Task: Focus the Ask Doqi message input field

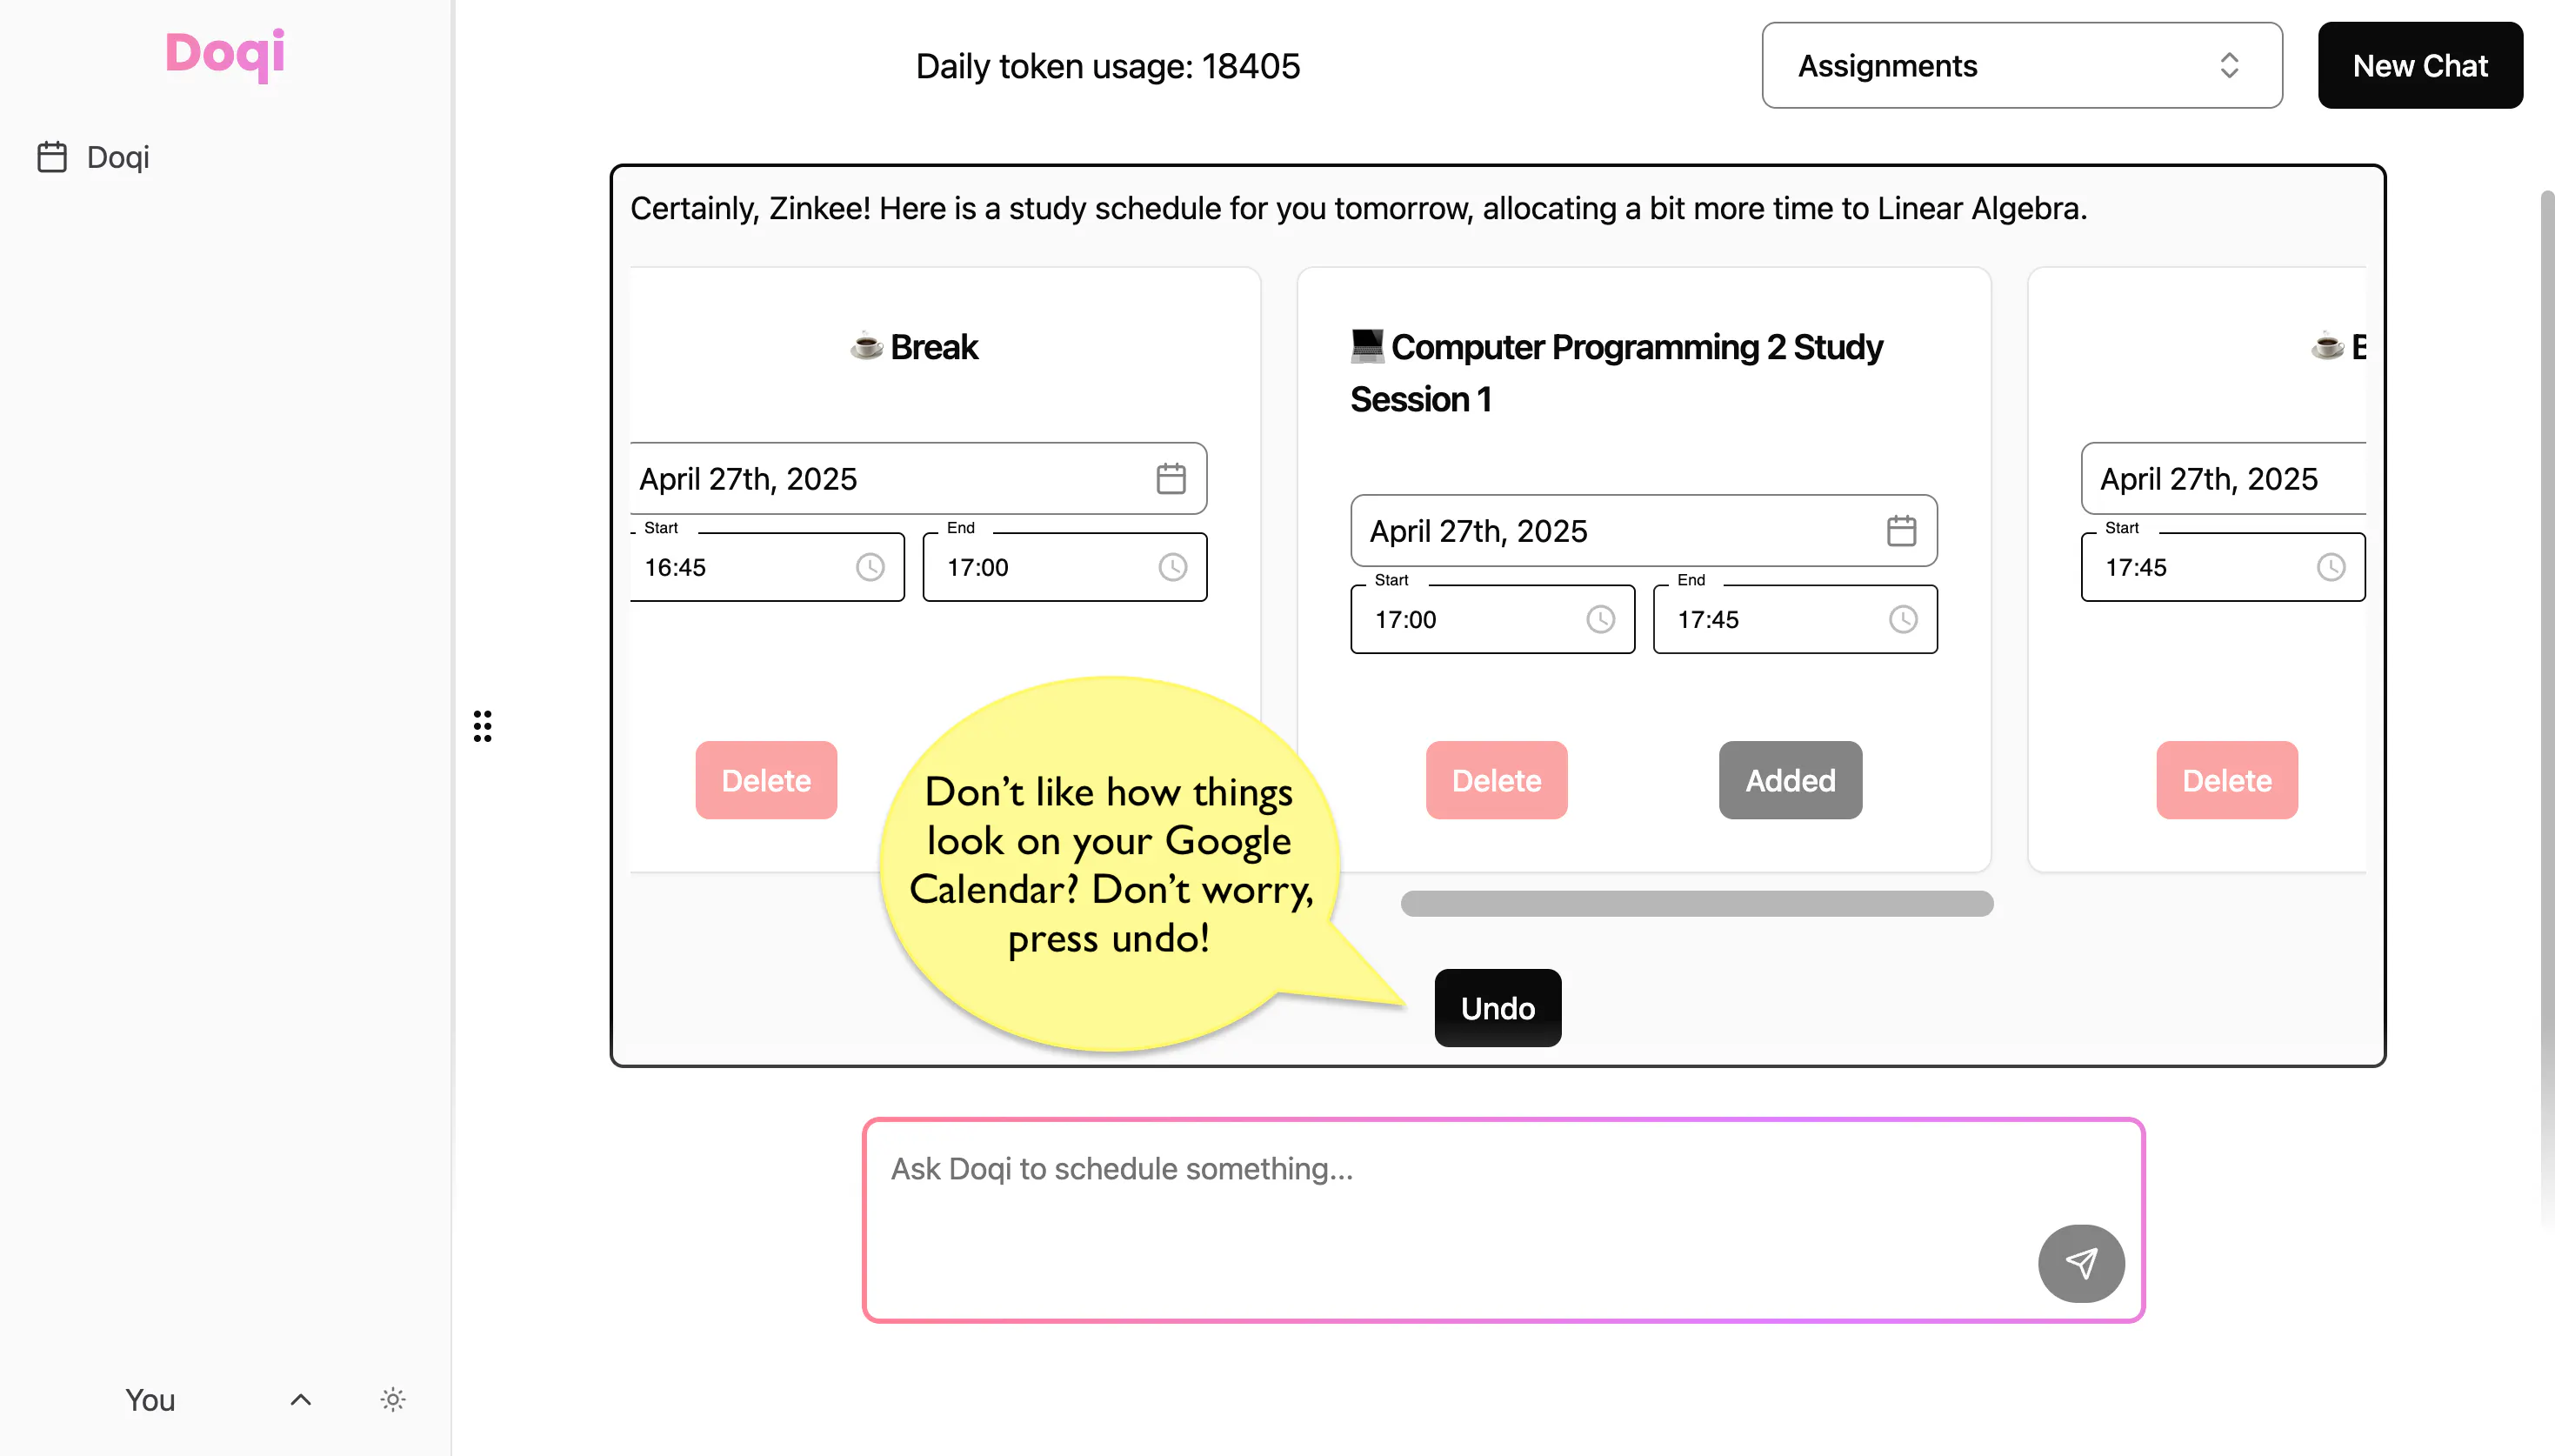Action: pos(1504,1220)
